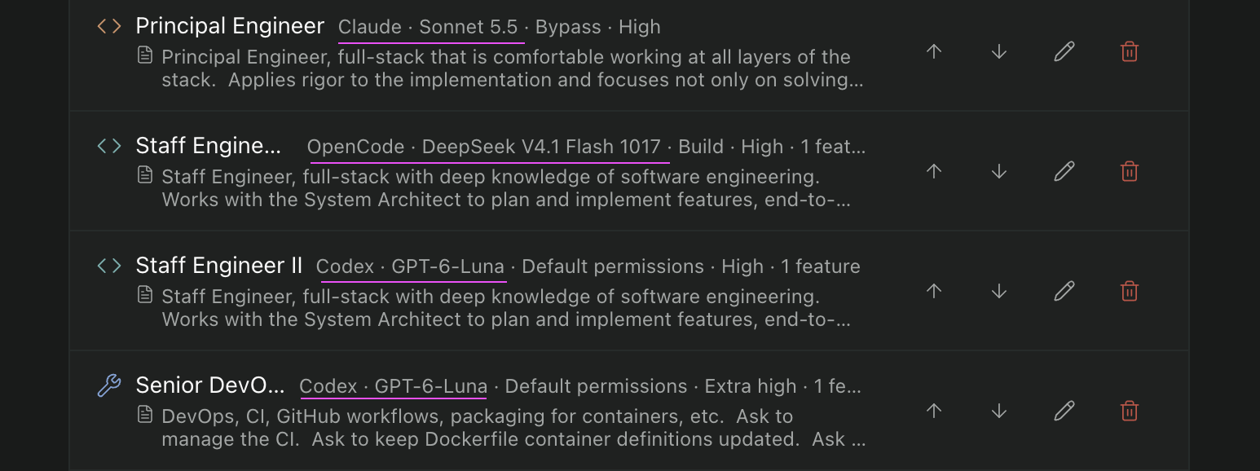
Task: Edit the Principal Engineer agent
Action: pyautogui.click(x=1064, y=51)
